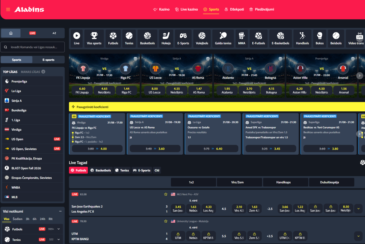Image resolution: width=365 pixels, height=244 pixels.
Task: Show next boosted odds cards with arrow
Action: 359,134
